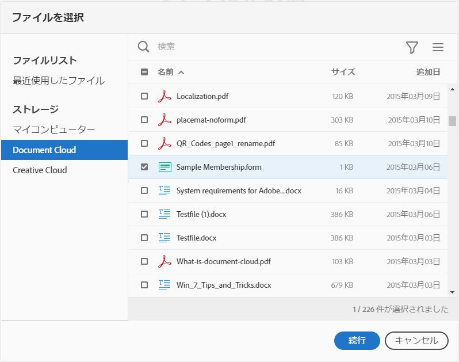
Task: Check the placemat-noform.pdf checkbox
Action: pos(144,120)
